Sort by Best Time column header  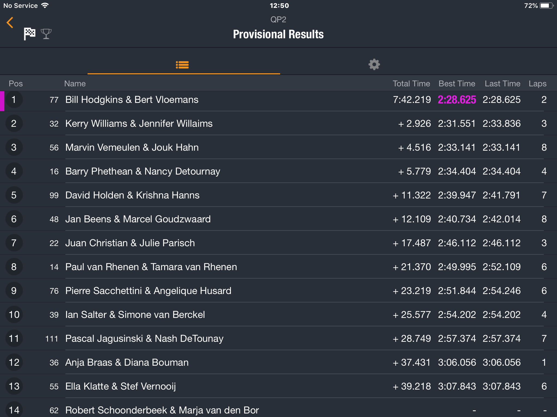(x=457, y=84)
